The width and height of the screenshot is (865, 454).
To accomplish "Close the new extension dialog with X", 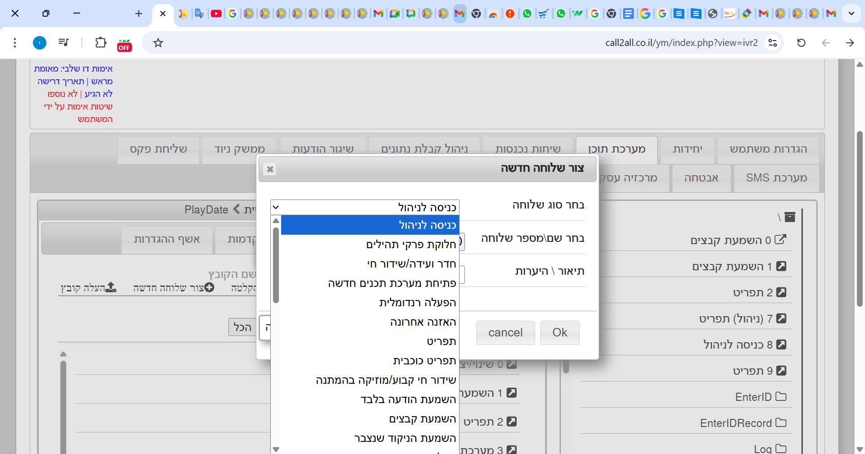I will pos(270,169).
